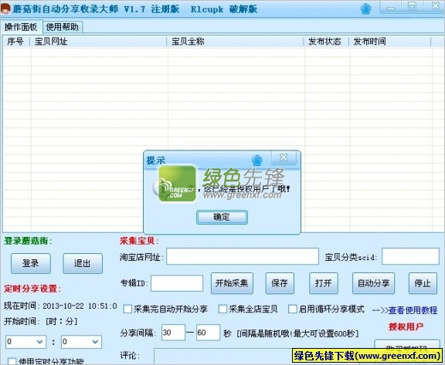This screenshot has height=365, width=445.
Task: Close the 提示 dialog
Action: point(284,157)
